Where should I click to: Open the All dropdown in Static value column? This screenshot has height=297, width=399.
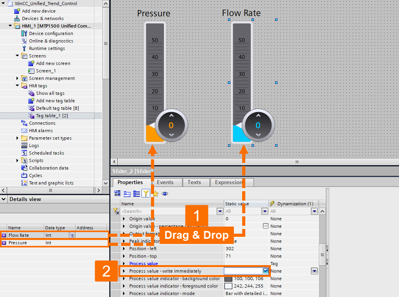click(265, 211)
